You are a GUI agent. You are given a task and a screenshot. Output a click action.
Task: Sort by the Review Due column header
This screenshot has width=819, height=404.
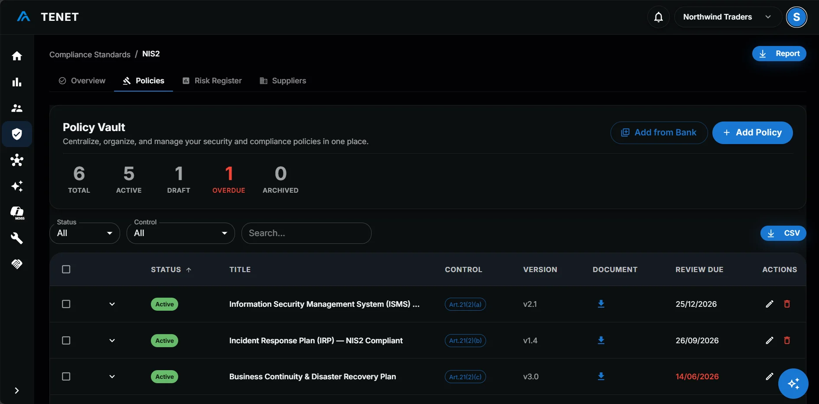[x=699, y=269]
